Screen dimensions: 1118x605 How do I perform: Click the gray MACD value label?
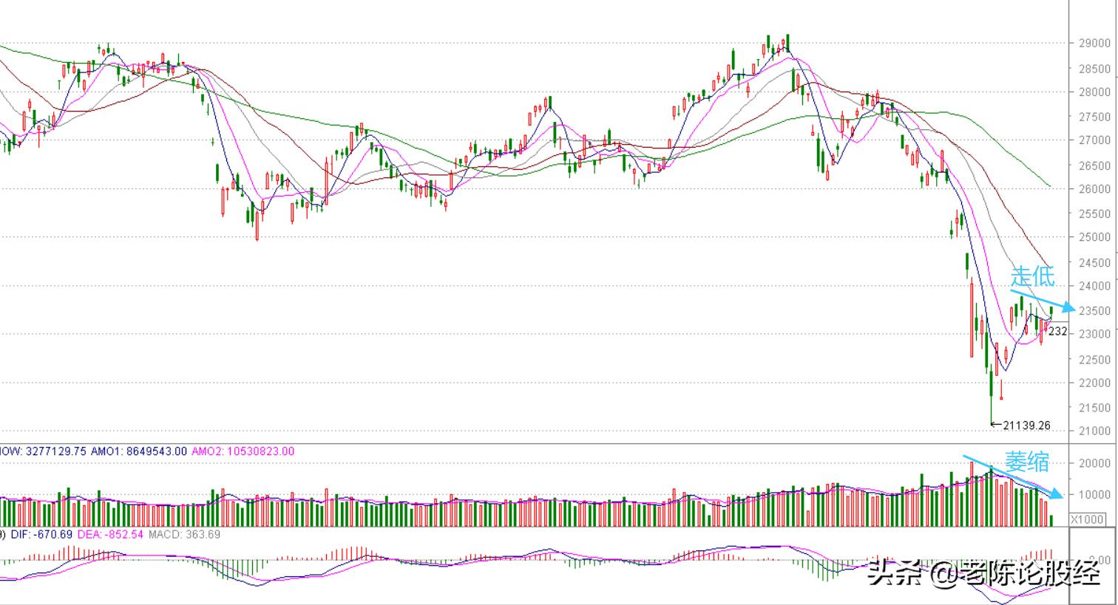[x=184, y=534]
